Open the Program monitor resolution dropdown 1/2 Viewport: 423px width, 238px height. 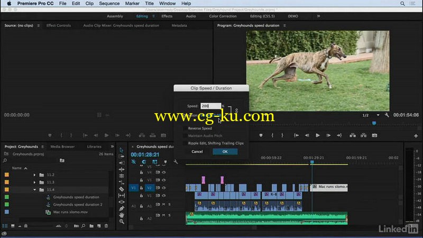(371, 115)
